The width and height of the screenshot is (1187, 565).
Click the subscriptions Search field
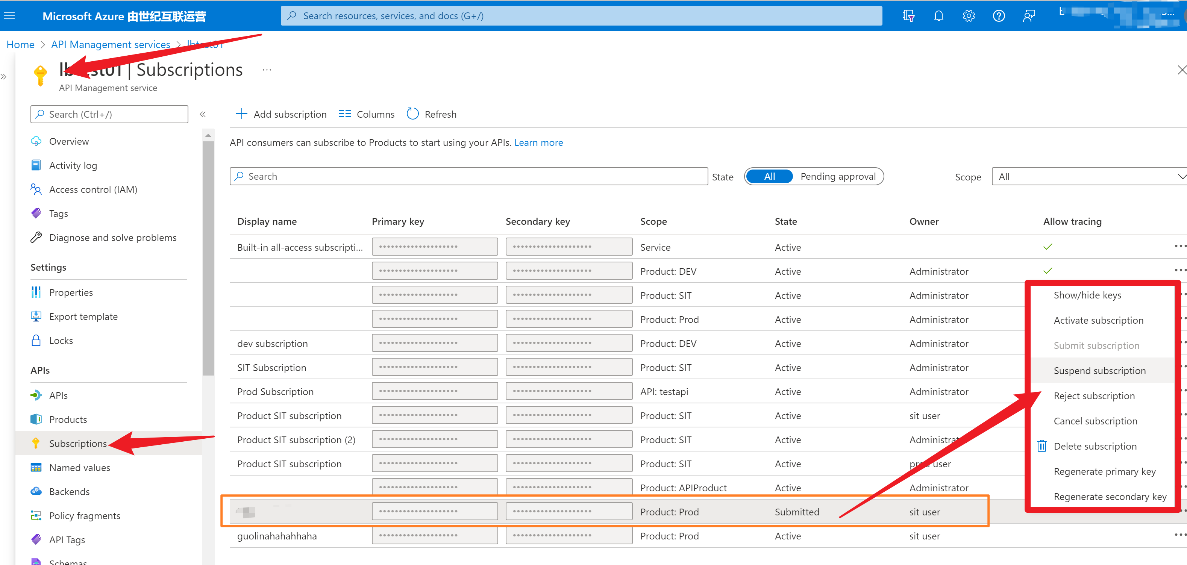tap(468, 177)
